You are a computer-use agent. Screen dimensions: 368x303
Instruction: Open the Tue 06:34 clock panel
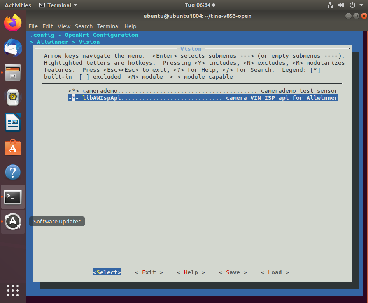(x=200, y=5)
